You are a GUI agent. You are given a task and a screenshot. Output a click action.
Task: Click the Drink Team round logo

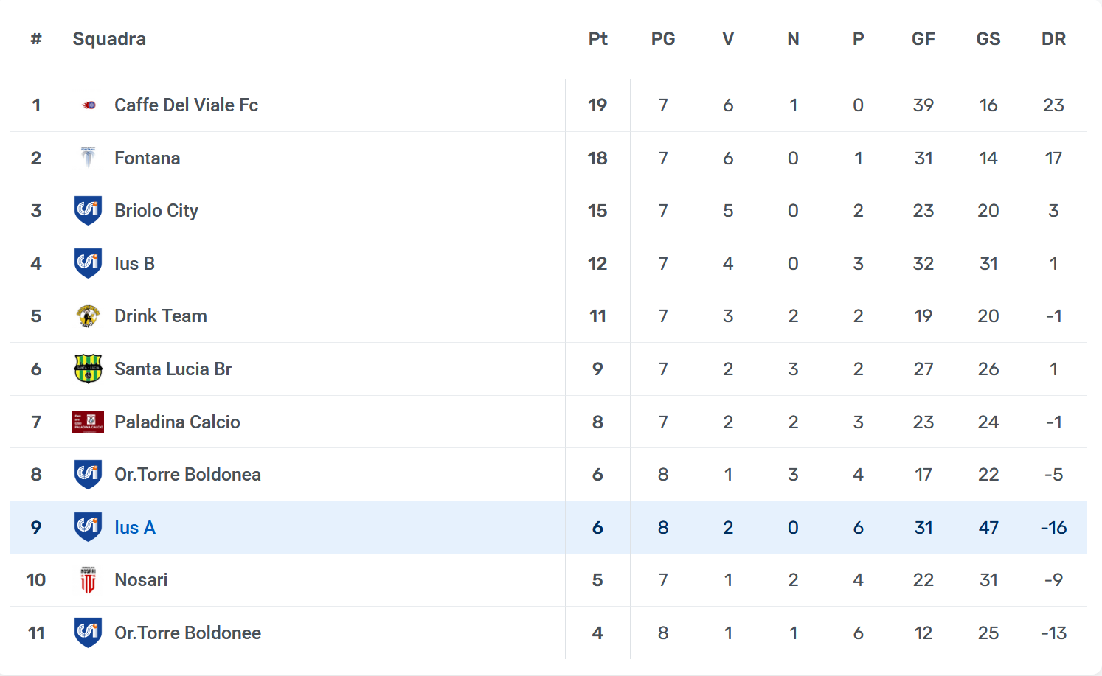coord(89,316)
